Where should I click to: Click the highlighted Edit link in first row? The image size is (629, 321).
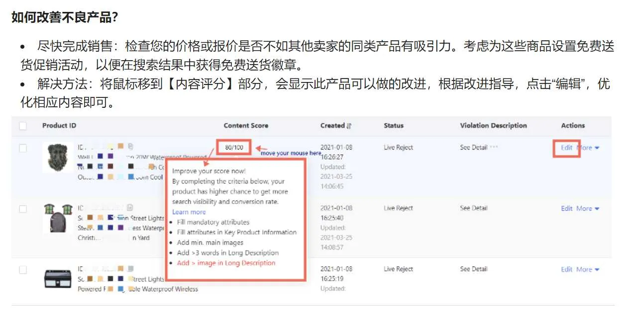pyautogui.click(x=566, y=147)
